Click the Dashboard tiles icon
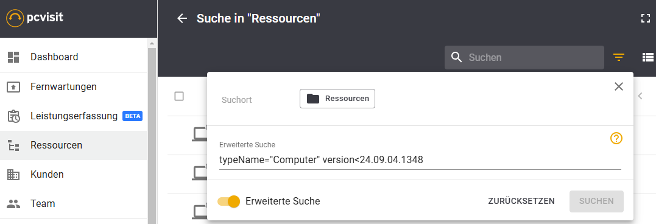Image resolution: width=656 pixels, height=224 pixels. [x=14, y=57]
